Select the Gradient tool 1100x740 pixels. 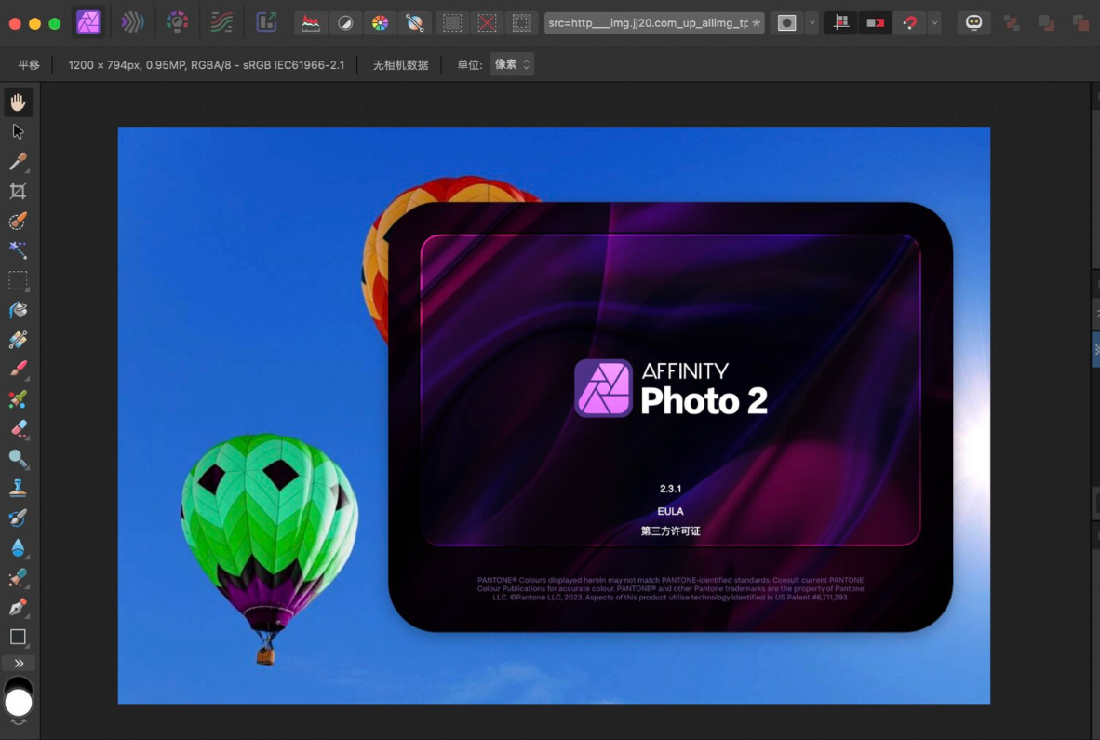tap(18, 340)
